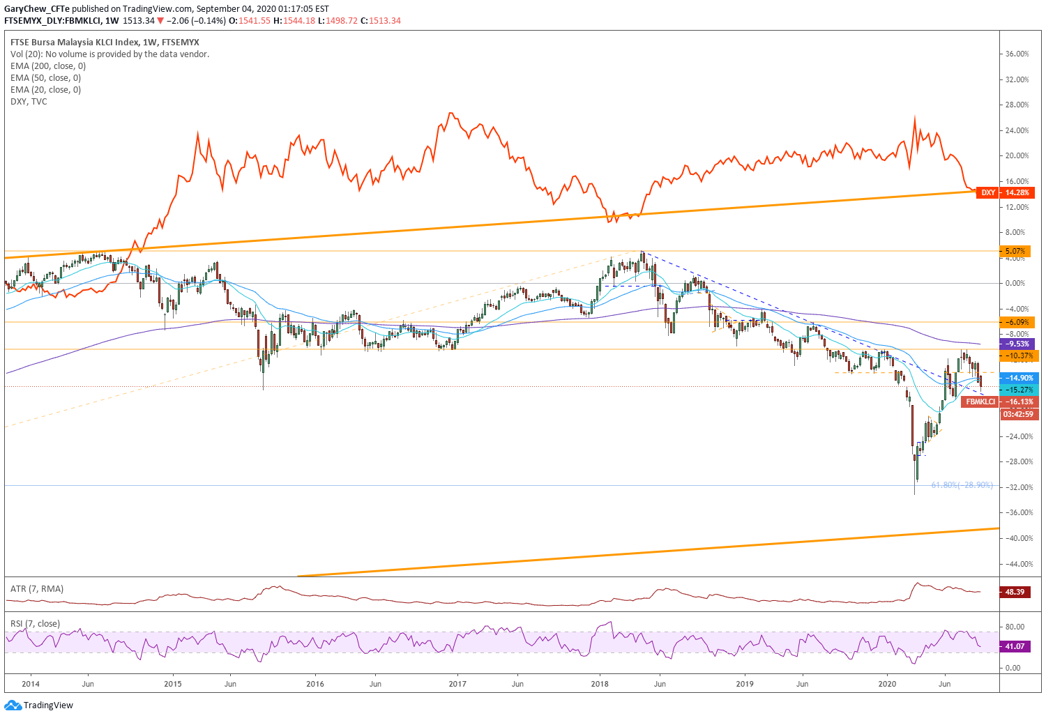Viewport: 1046px width, 718px height.
Task: Click the RSI (7, close) pane title
Action: 35,624
